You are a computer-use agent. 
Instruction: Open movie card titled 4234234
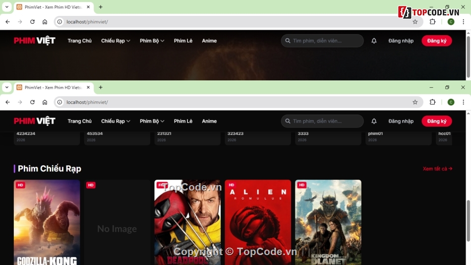coord(47,138)
